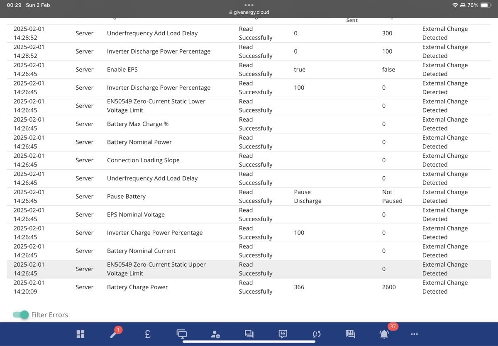Open the monitor screens icon
Image resolution: width=498 pixels, height=346 pixels.
pyautogui.click(x=182, y=334)
